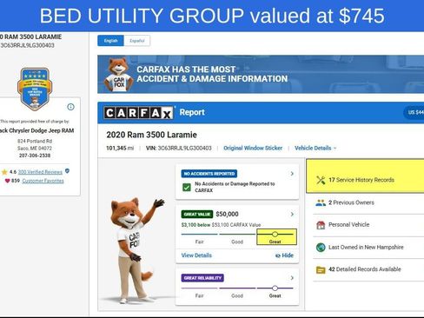424x318 pixels.
Task: Open 2 Previous Owners row
Action: (368, 202)
